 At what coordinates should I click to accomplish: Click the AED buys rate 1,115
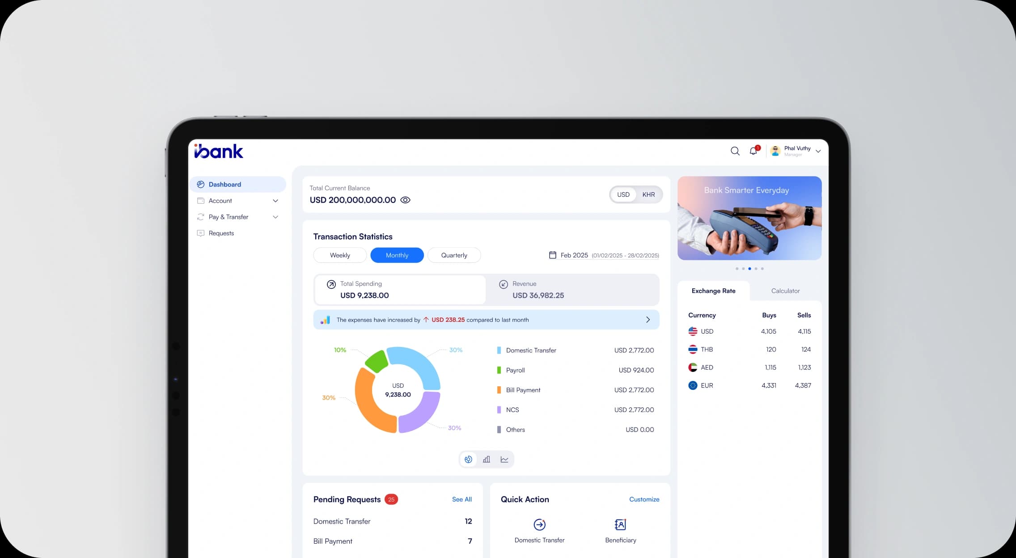click(770, 368)
